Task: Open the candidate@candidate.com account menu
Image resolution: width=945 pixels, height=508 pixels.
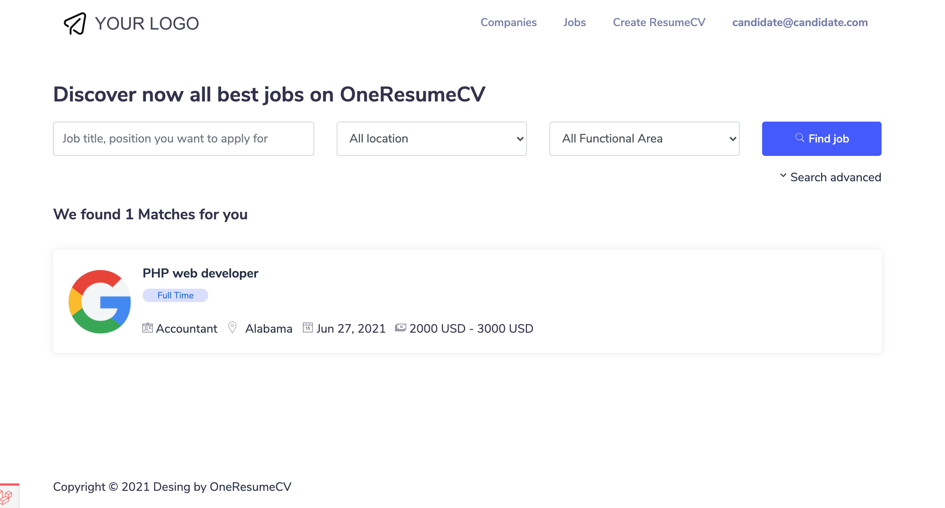Action: point(799,22)
